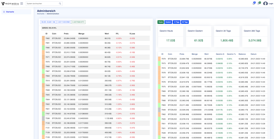Screen dimensions: 274x139
Task: Select the Heute filter tab
Action: (160, 22)
